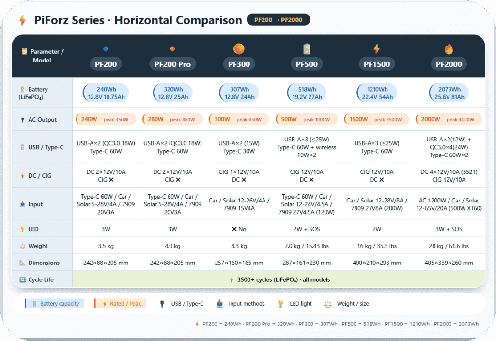Click the battery icon above PF500
Screen dimensions: 496x341
[307, 49]
